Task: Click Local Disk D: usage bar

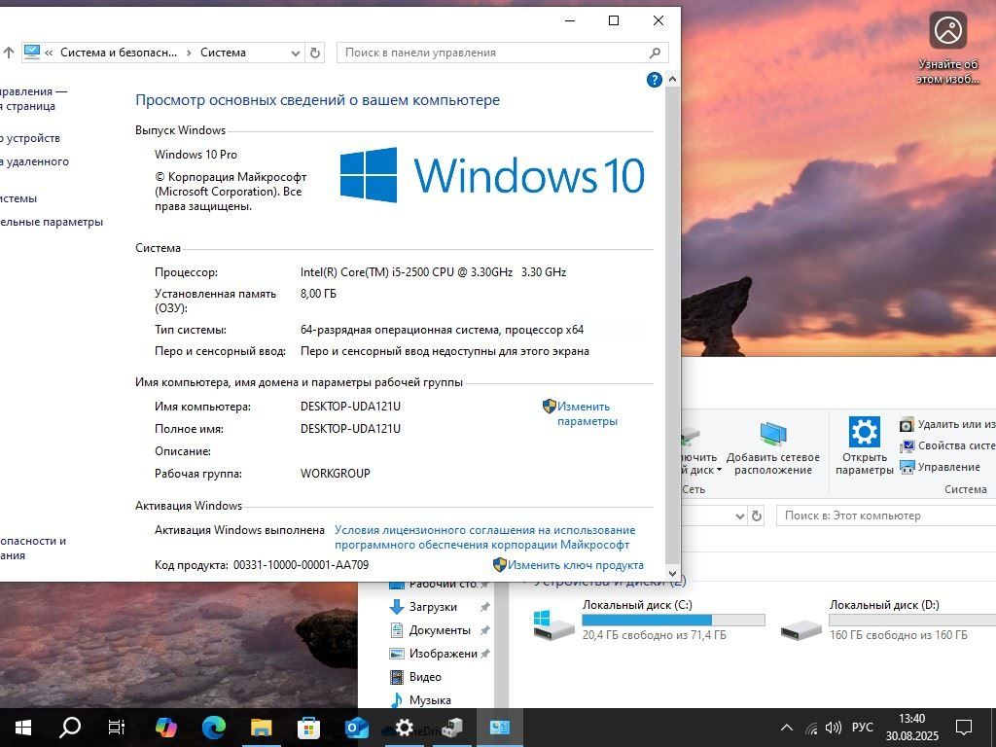Action: click(912, 621)
